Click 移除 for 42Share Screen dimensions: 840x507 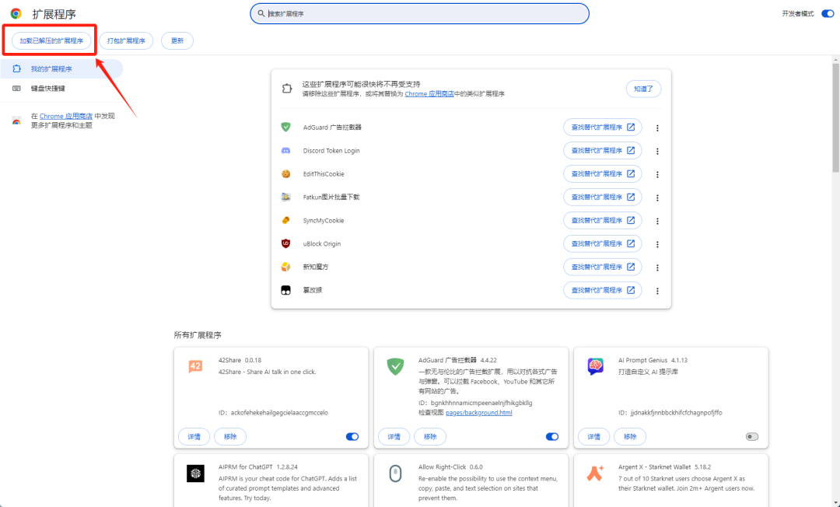click(230, 437)
